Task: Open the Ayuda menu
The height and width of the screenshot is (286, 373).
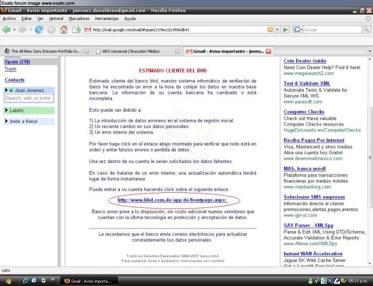Action: pos(130,19)
